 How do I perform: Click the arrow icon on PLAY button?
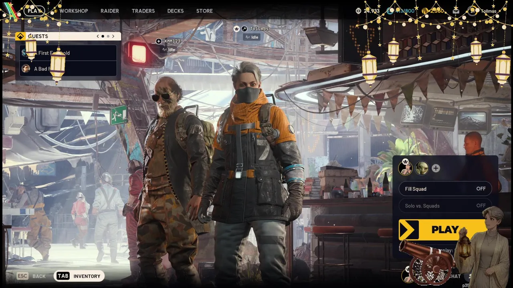point(408,230)
